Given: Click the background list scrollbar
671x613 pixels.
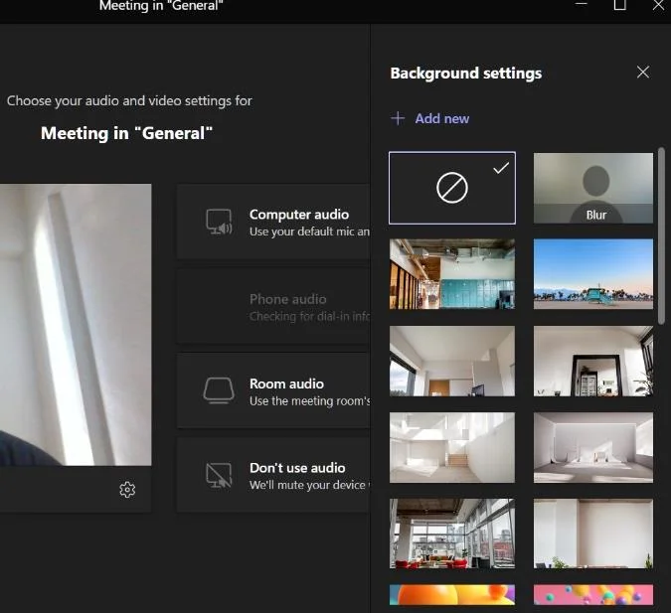Looking at the screenshot, I should [661, 235].
